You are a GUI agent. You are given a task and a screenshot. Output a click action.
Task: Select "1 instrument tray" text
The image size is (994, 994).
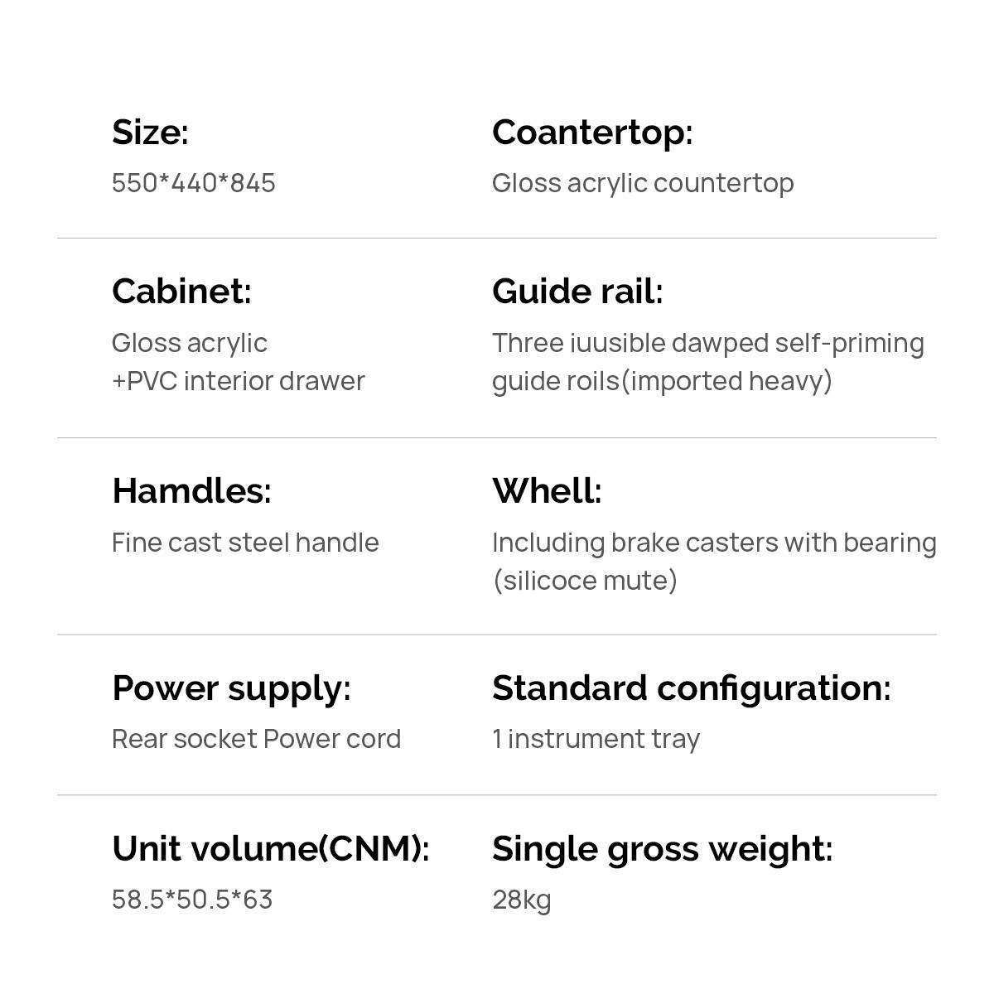pyautogui.click(x=596, y=739)
